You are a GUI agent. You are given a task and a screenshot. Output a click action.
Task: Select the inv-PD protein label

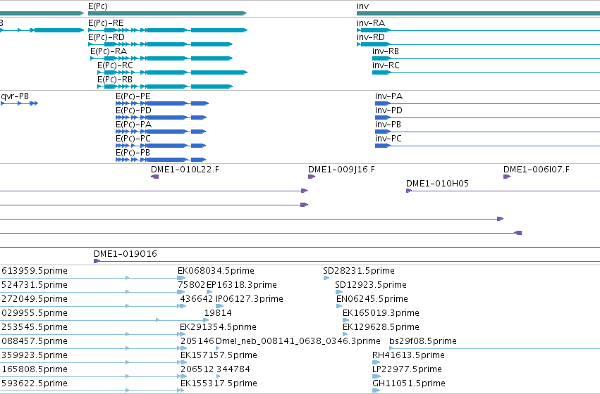[x=388, y=110]
